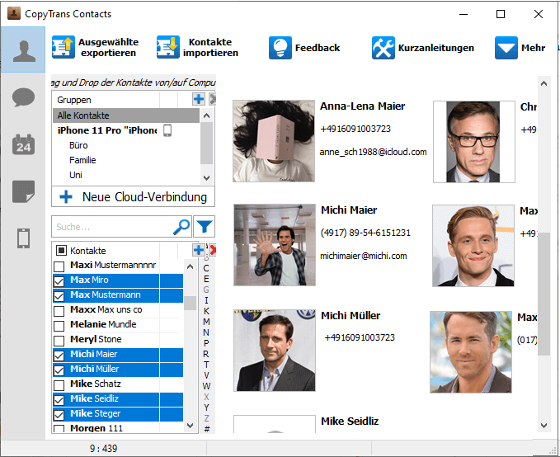Click the email michimaier@michi.com
The image size is (560, 457).
(x=364, y=256)
